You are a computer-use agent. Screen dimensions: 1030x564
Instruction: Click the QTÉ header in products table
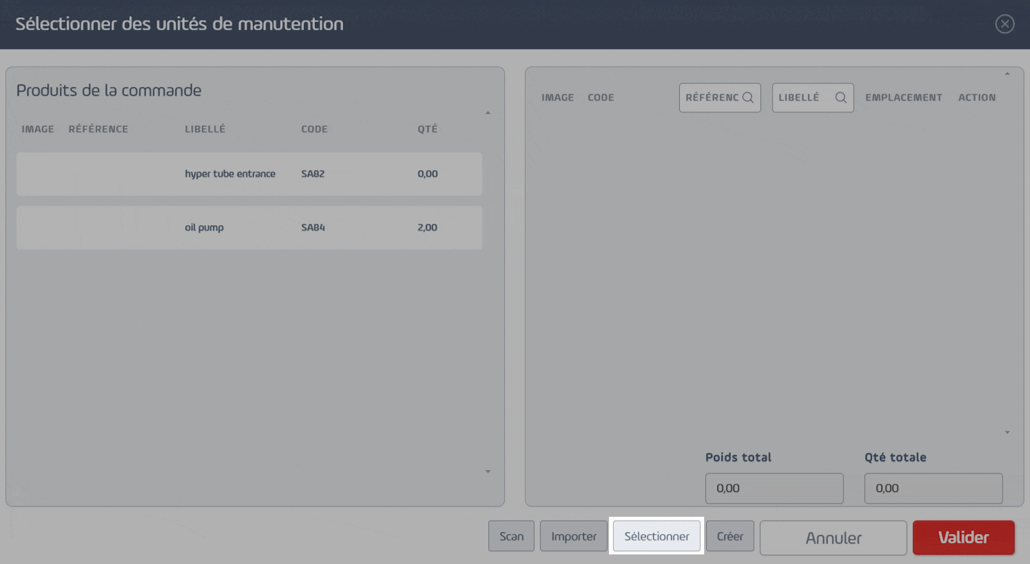(427, 129)
